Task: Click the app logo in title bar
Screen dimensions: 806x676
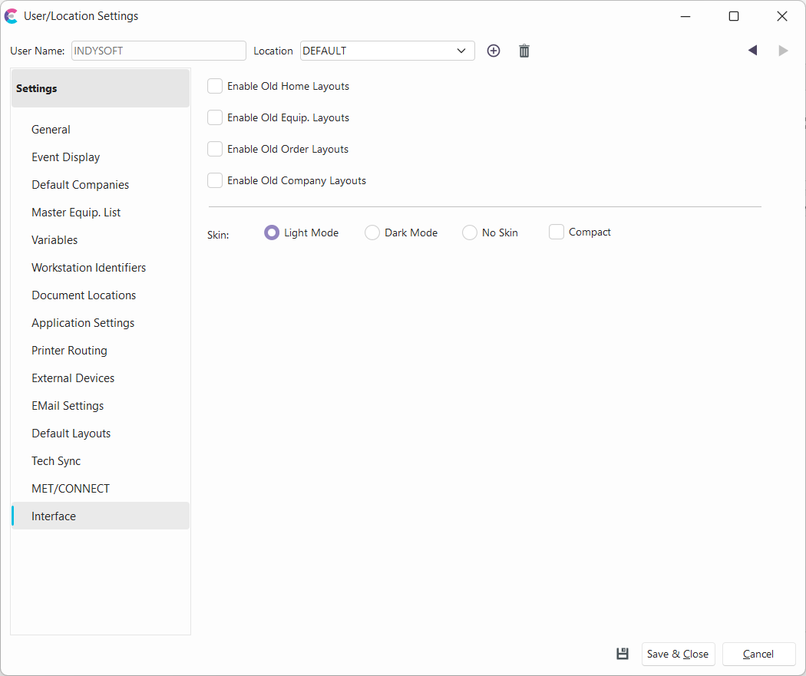Action: click(12, 16)
